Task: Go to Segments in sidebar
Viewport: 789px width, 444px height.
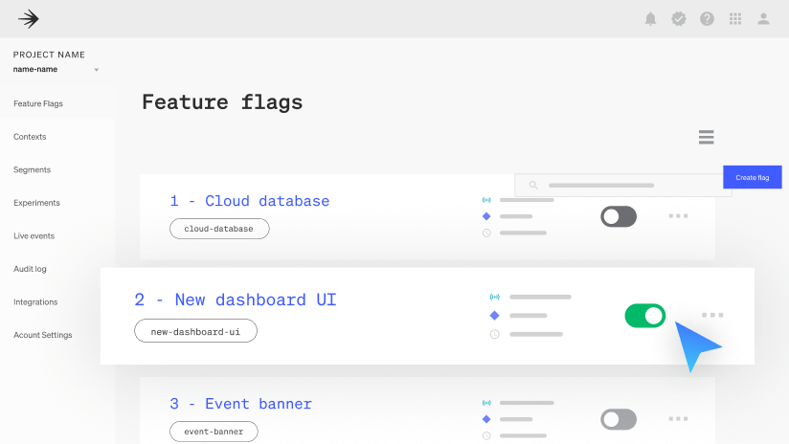Action: [33, 169]
